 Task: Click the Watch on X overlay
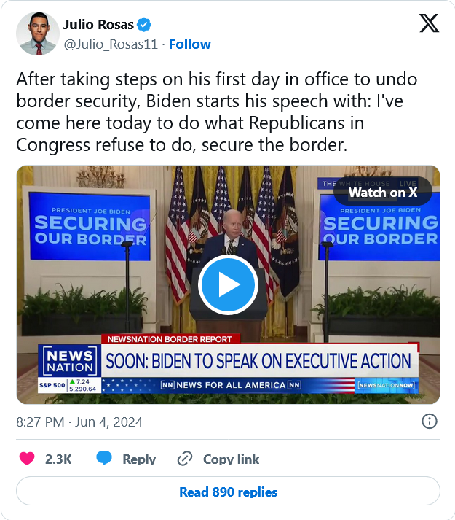(383, 193)
